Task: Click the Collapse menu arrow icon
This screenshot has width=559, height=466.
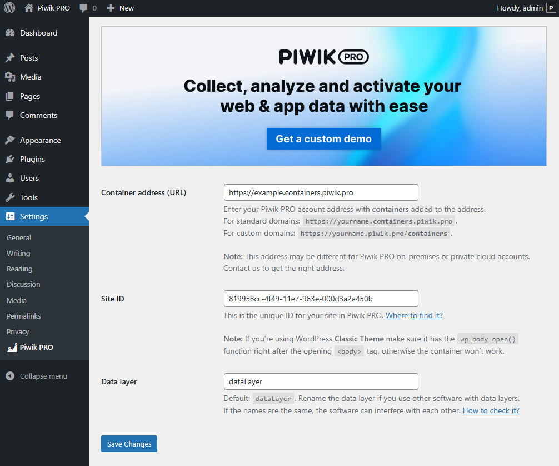Action: pos(11,376)
